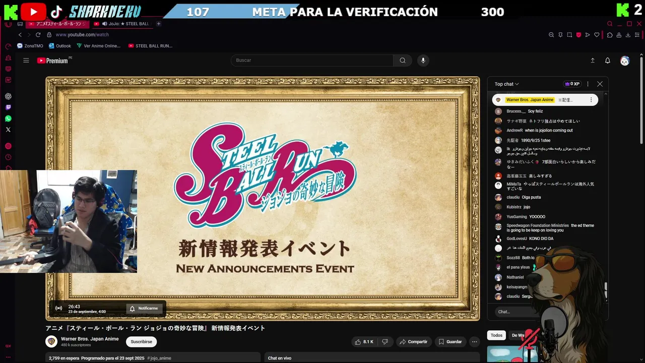Open the Outlook bookmark
Viewport: 645px width, 363px height.
click(x=60, y=46)
